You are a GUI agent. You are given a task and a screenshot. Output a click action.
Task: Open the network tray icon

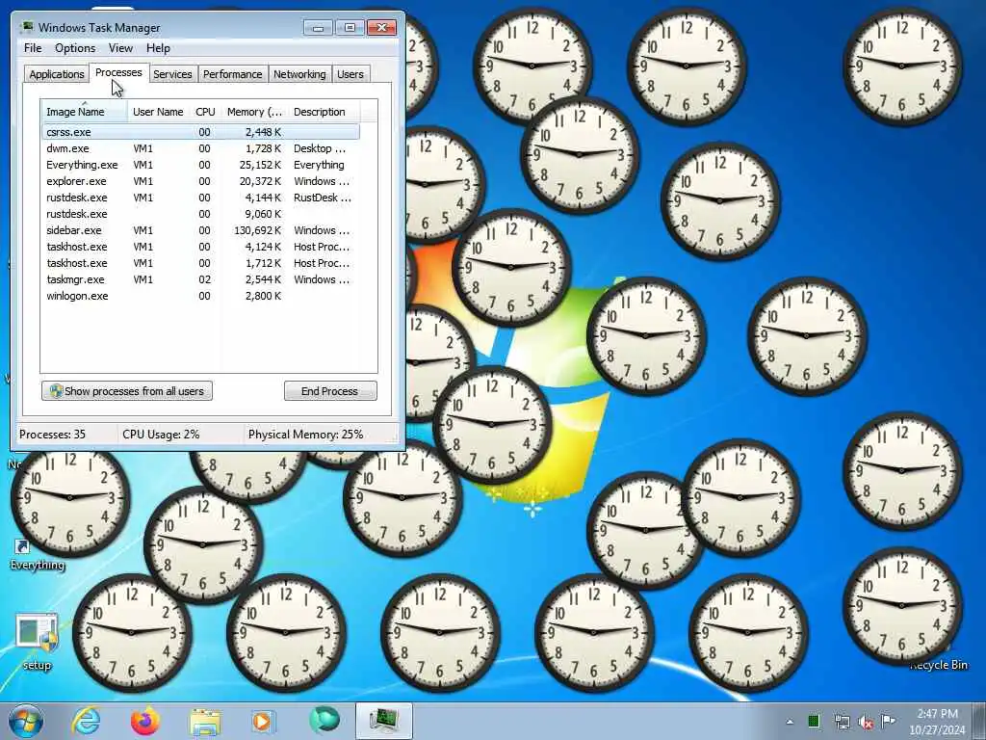click(842, 722)
